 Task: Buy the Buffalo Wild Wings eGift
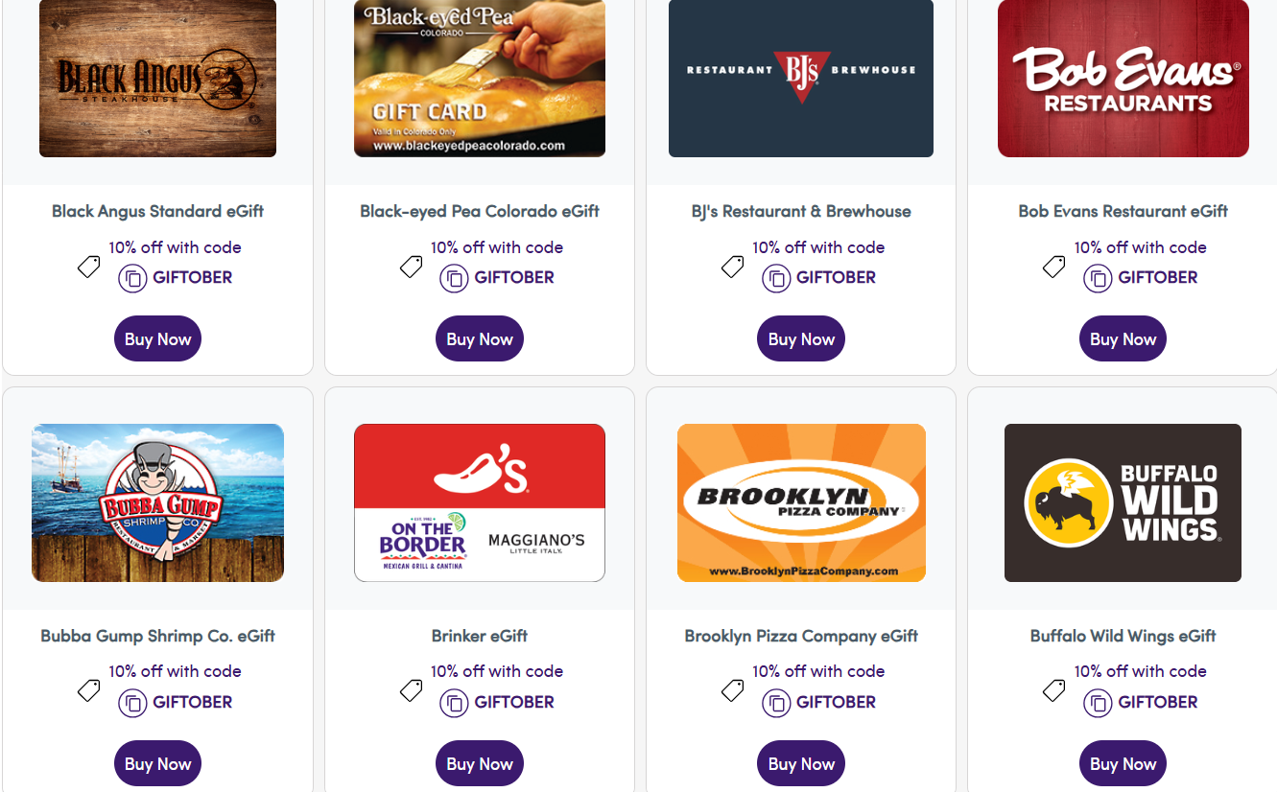[x=1123, y=763]
